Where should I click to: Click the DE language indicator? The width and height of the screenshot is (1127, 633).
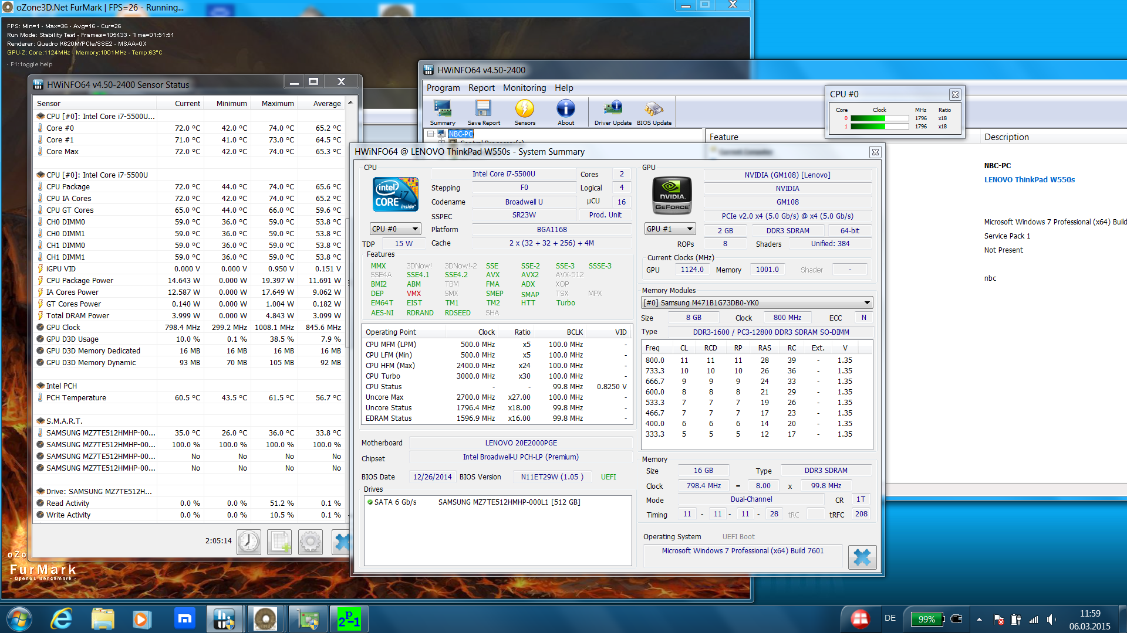[x=890, y=618]
